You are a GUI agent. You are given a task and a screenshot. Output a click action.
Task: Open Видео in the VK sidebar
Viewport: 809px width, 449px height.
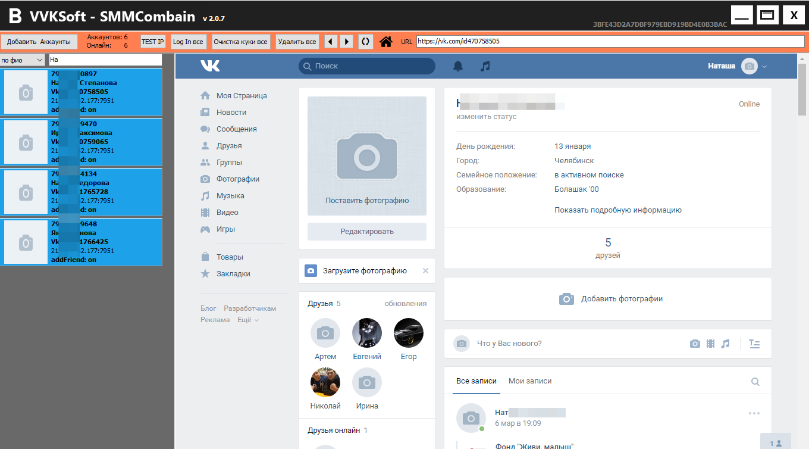point(227,212)
